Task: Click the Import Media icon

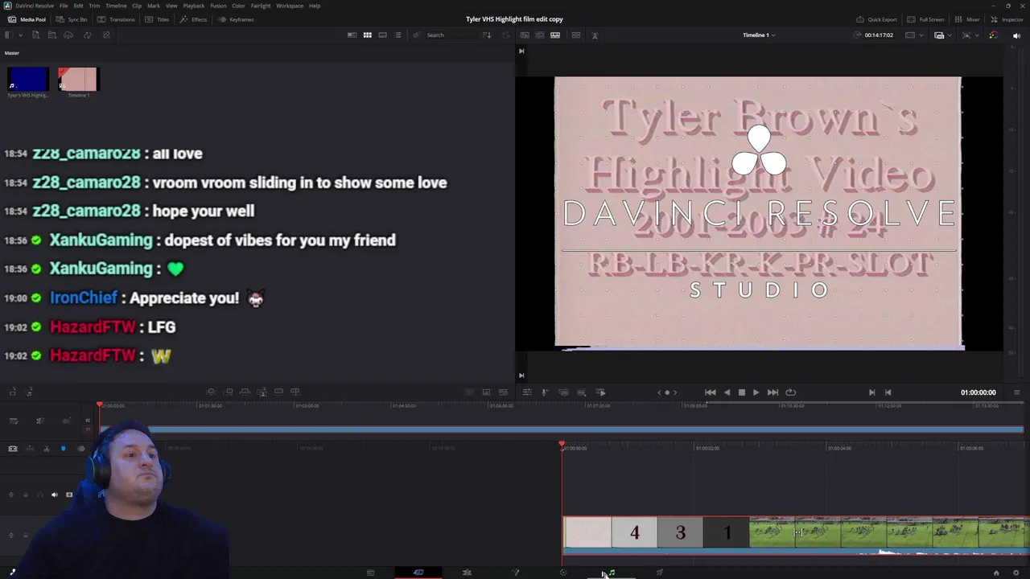Action: point(35,35)
